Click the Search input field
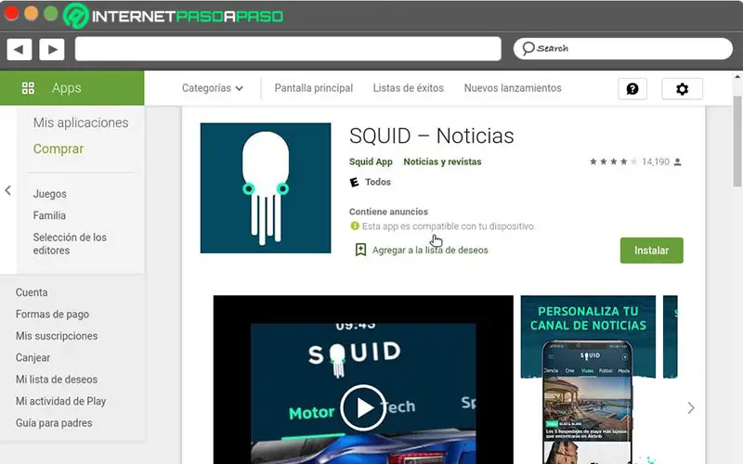Viewport: 743px width, 464px height. coord(622,48)
